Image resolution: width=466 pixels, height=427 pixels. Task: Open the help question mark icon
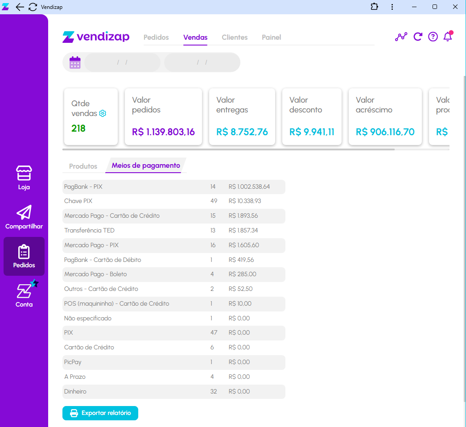(433, 37)
